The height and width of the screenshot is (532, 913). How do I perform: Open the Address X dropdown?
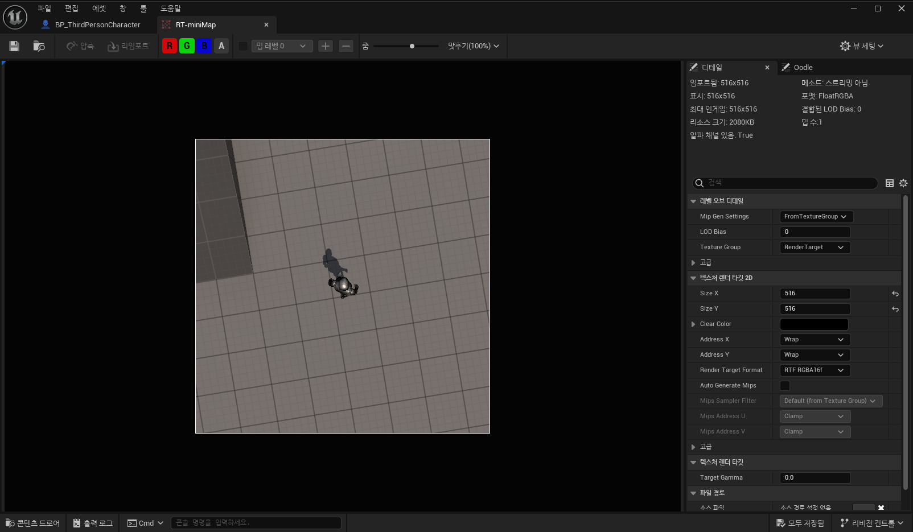click(x=815, y=340)
